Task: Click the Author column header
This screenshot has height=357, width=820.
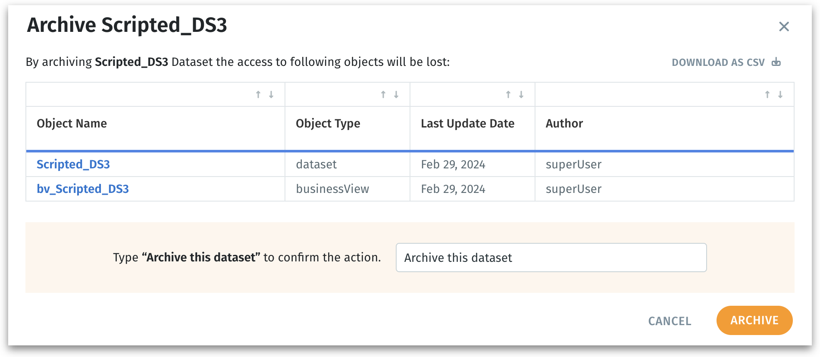Action: (x=564, y=124)
